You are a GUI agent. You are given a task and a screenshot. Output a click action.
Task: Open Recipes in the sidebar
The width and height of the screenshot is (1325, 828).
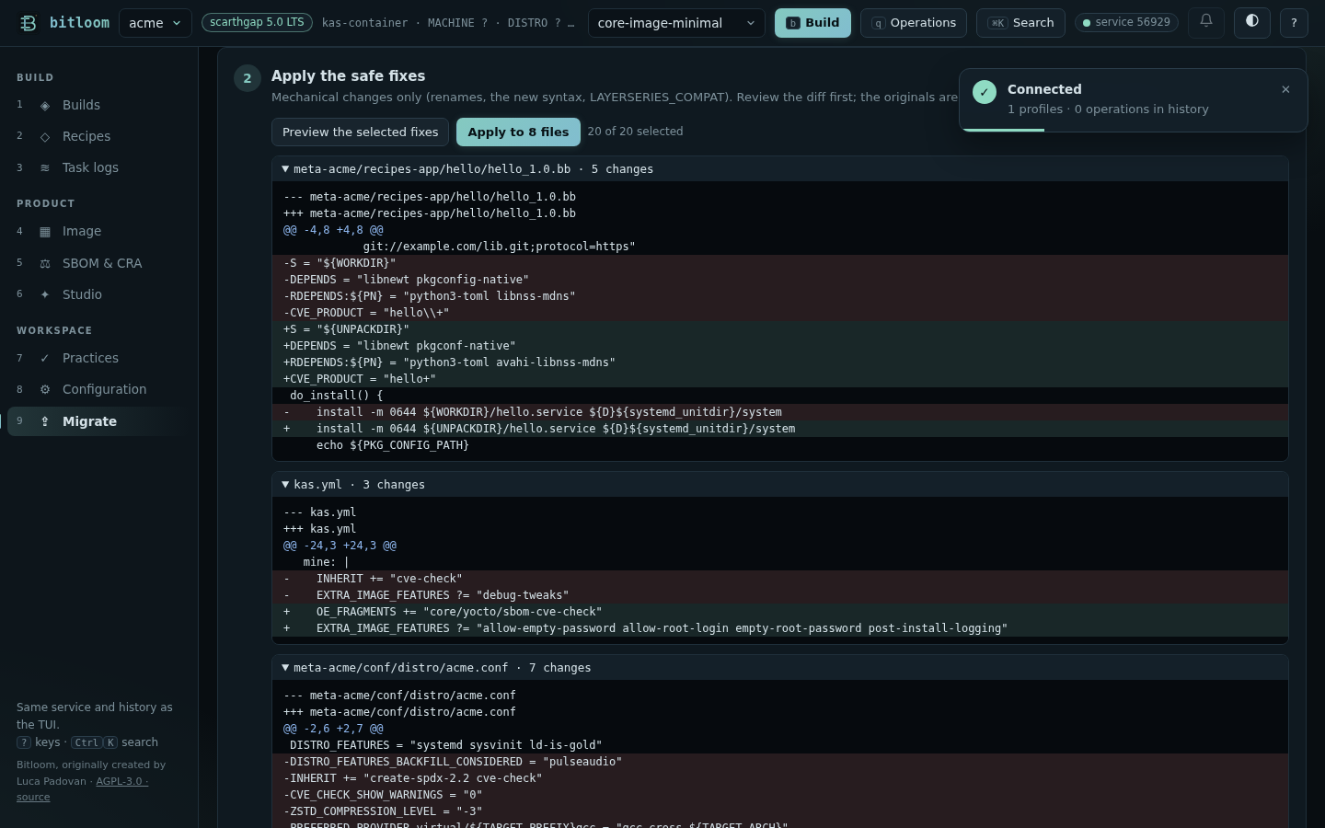(99, 136)
